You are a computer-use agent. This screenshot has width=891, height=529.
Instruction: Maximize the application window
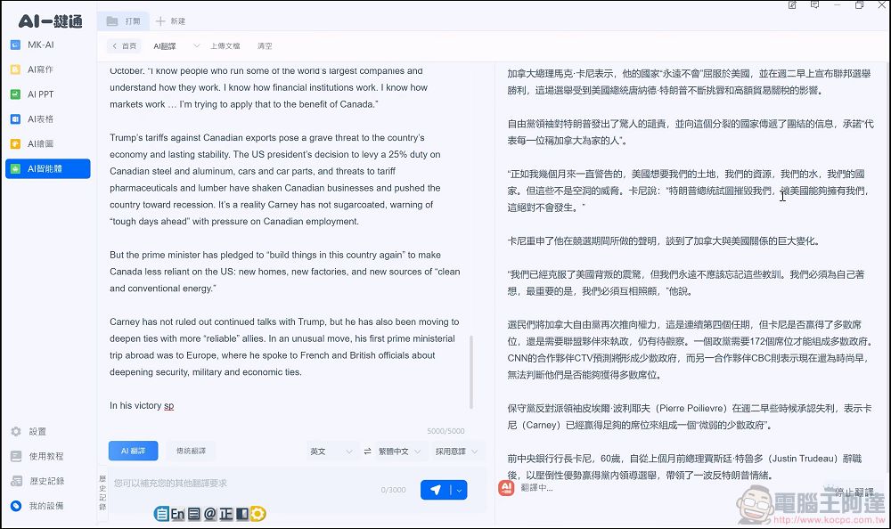(x=859, y=5)
